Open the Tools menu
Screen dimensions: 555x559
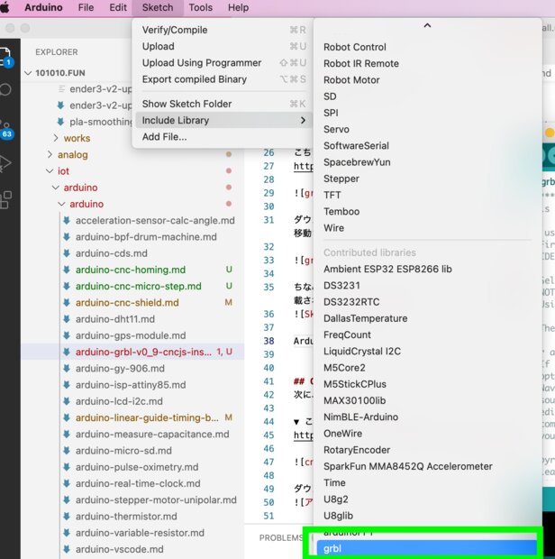coord(201,7)
